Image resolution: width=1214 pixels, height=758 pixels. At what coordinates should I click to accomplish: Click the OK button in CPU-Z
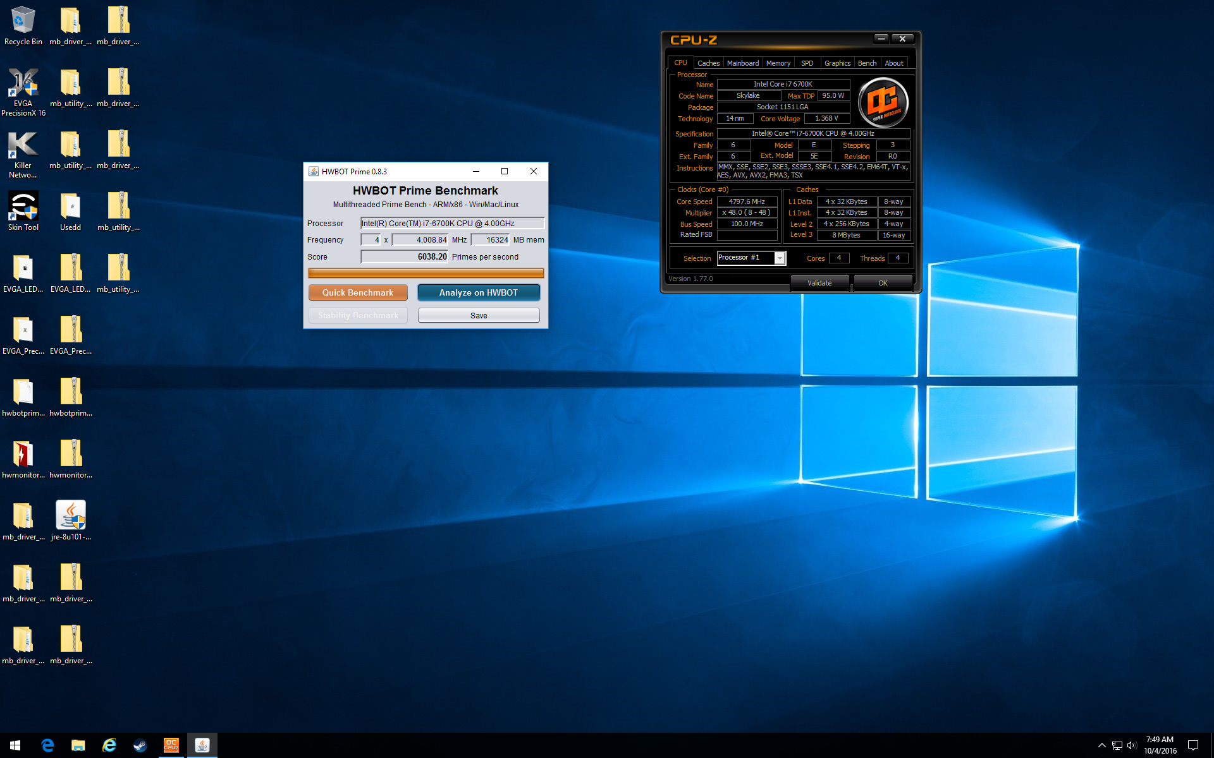pos(883,283)
